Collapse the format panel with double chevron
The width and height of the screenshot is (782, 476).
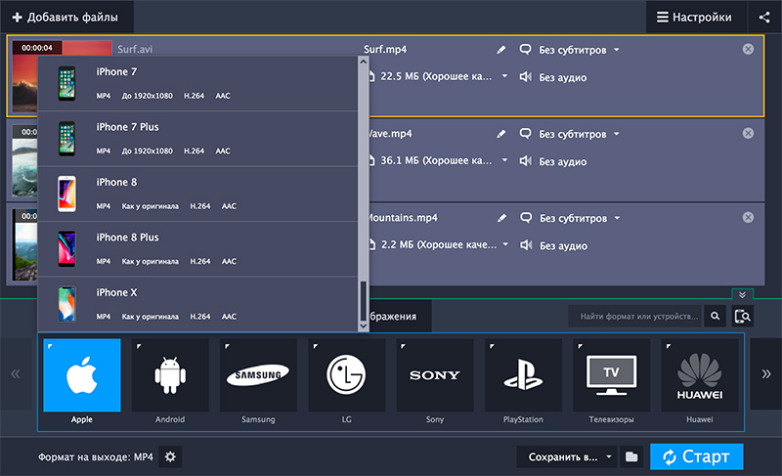[x=742, y=294]
